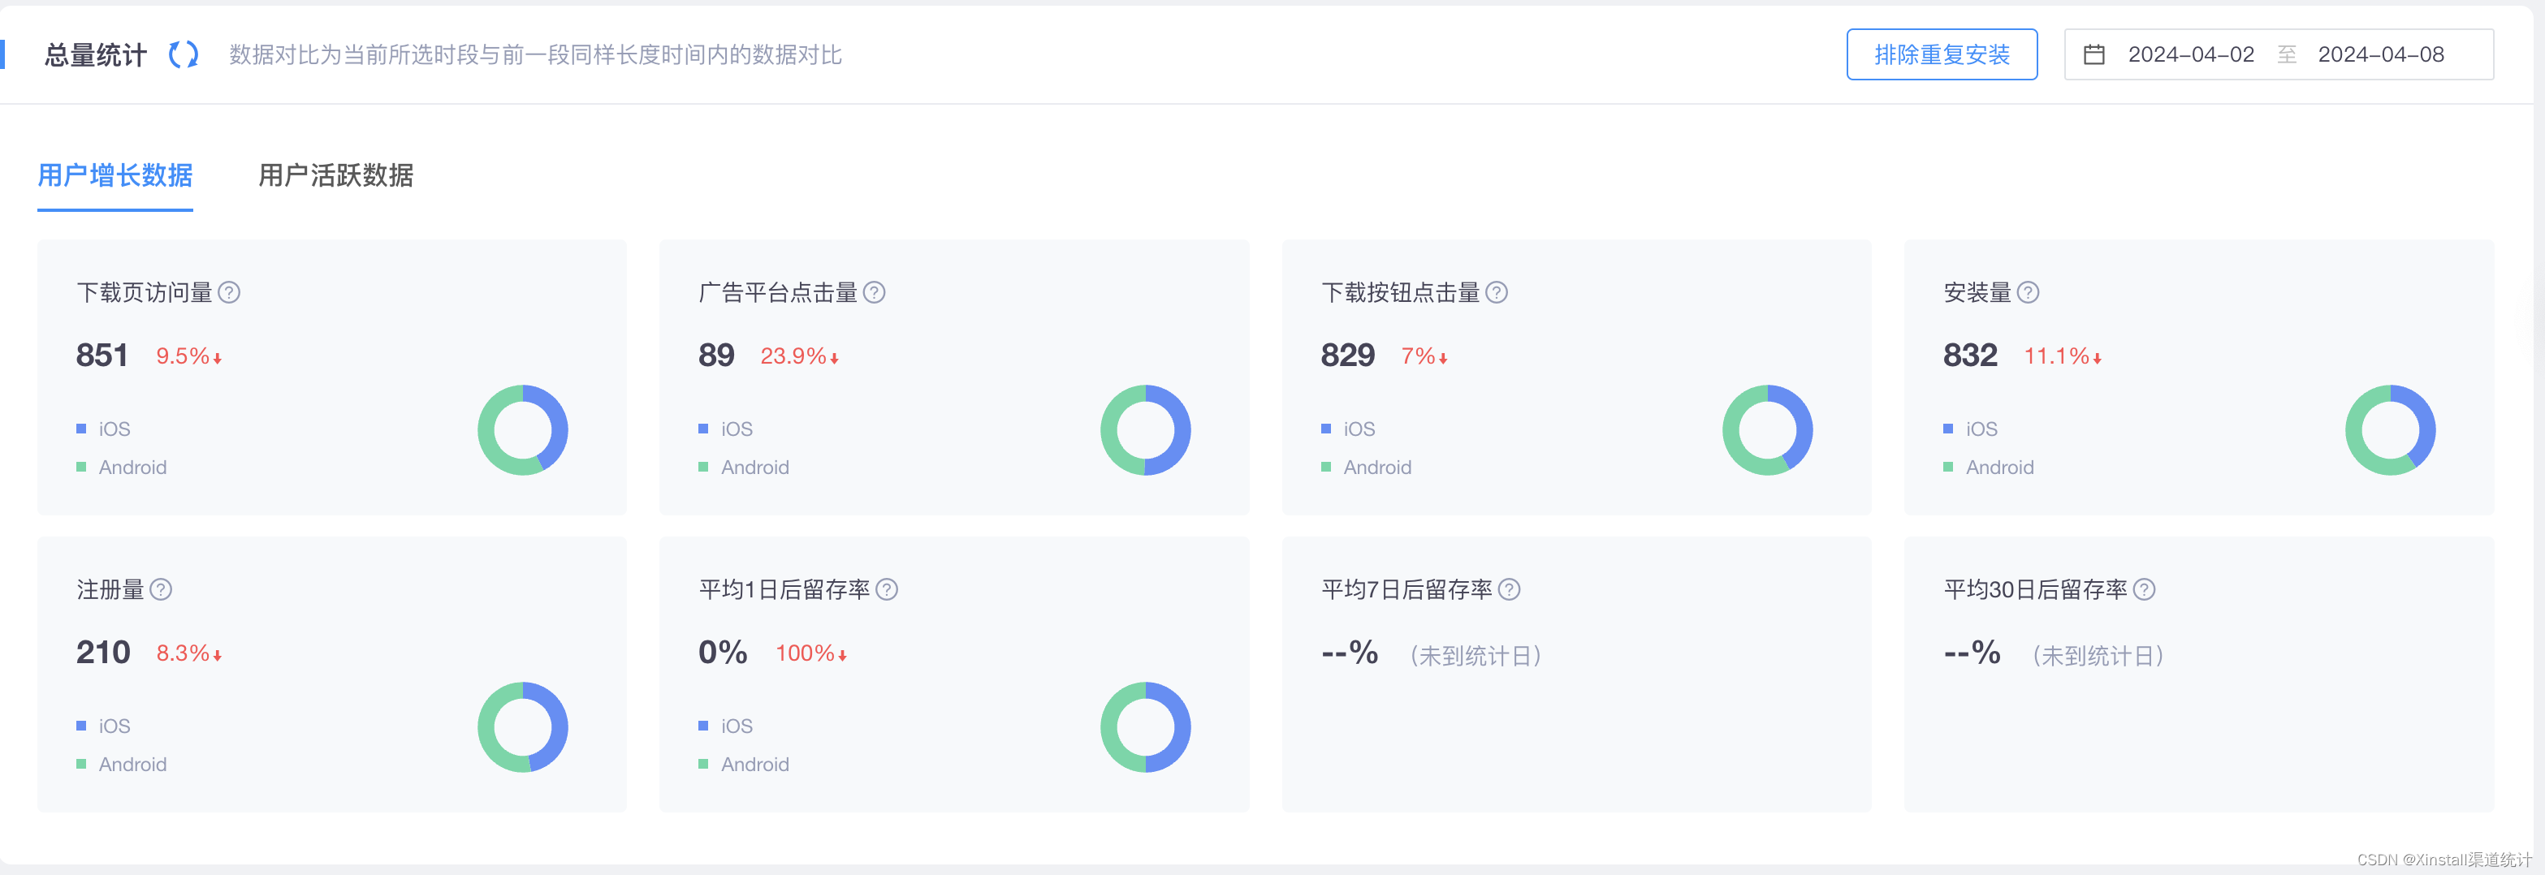Switch to the 用户活跃数据 tab

point(336,176)
